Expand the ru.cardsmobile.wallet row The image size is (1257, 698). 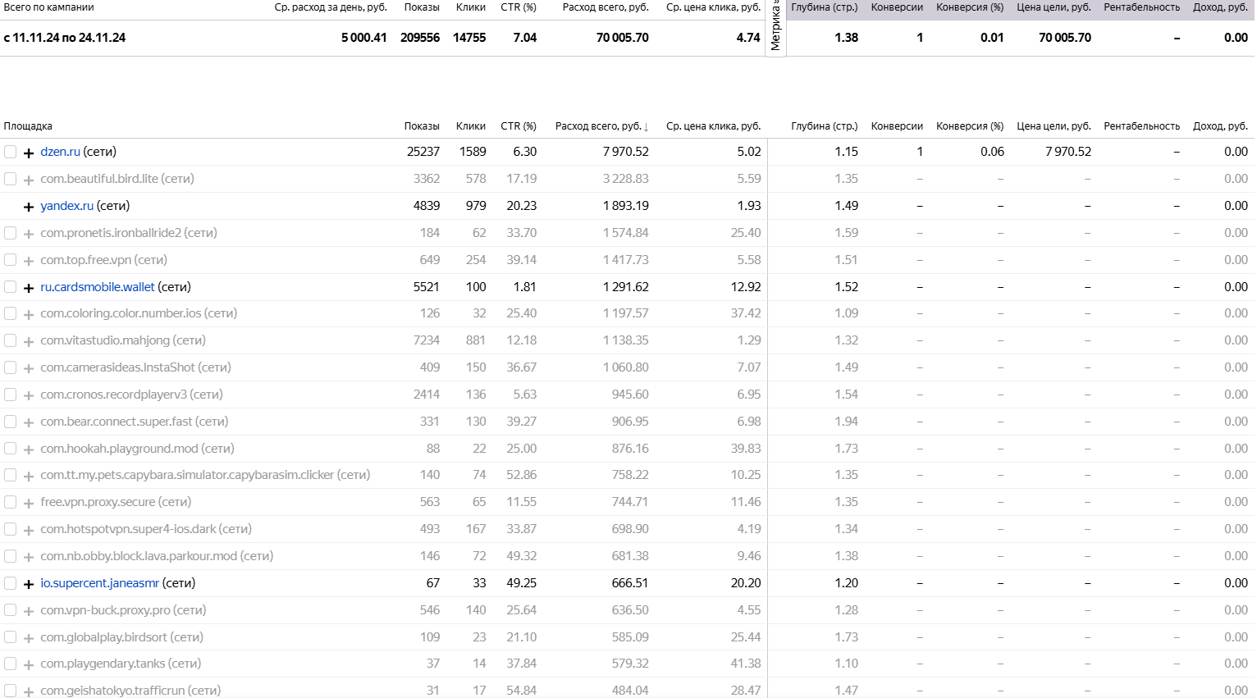(29, 288)
